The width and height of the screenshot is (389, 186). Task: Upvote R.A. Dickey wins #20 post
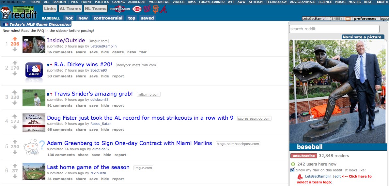(15, 63)
